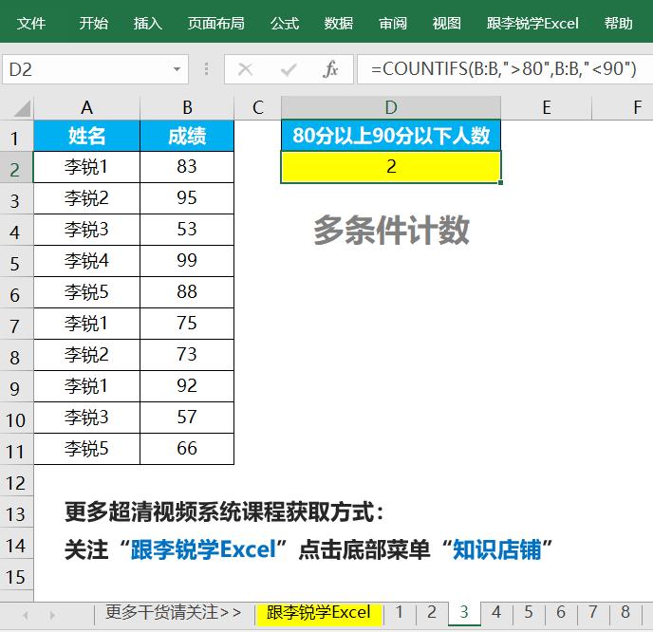Switch to sheet tab 4
The height and width of the screenshot is (632, 653).
coord(496,612)
